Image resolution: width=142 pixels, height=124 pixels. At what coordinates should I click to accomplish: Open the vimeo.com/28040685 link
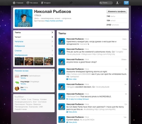[x=79, y=74]
